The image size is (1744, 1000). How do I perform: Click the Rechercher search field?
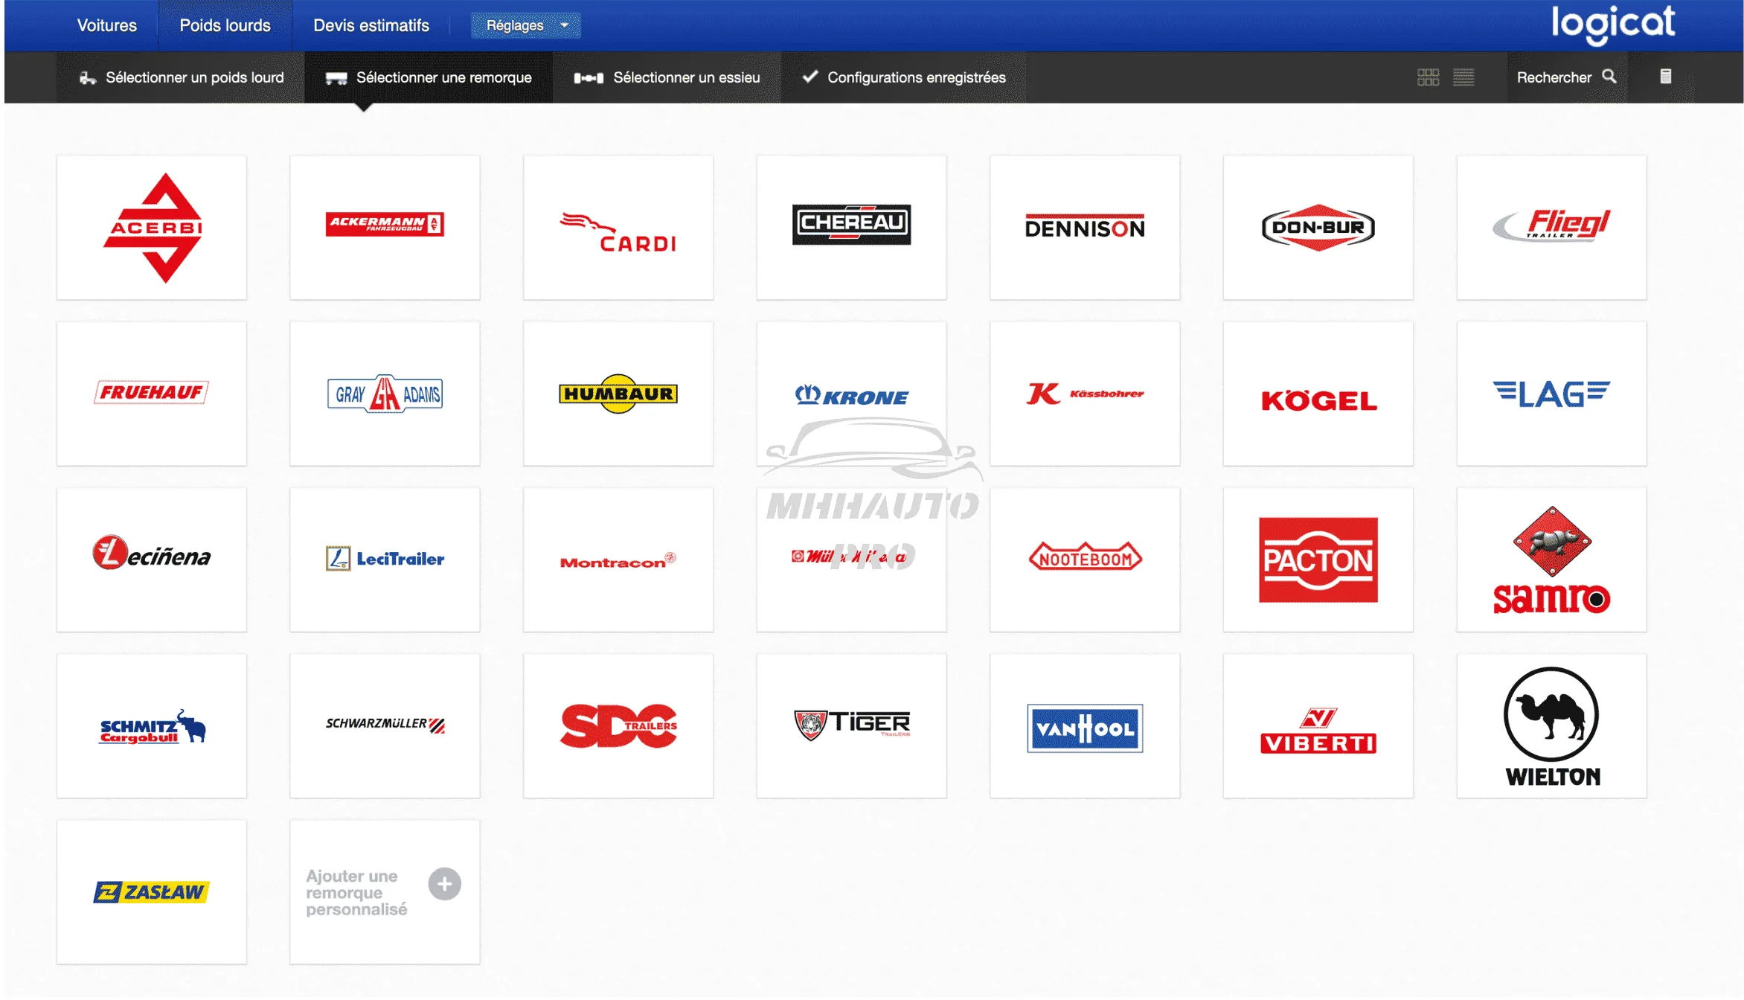tap(1554, 77)
